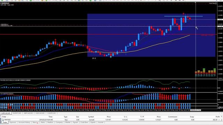Click the 61.0 label on the chart
Screen dimensions: 223x125
click(94, 58)
